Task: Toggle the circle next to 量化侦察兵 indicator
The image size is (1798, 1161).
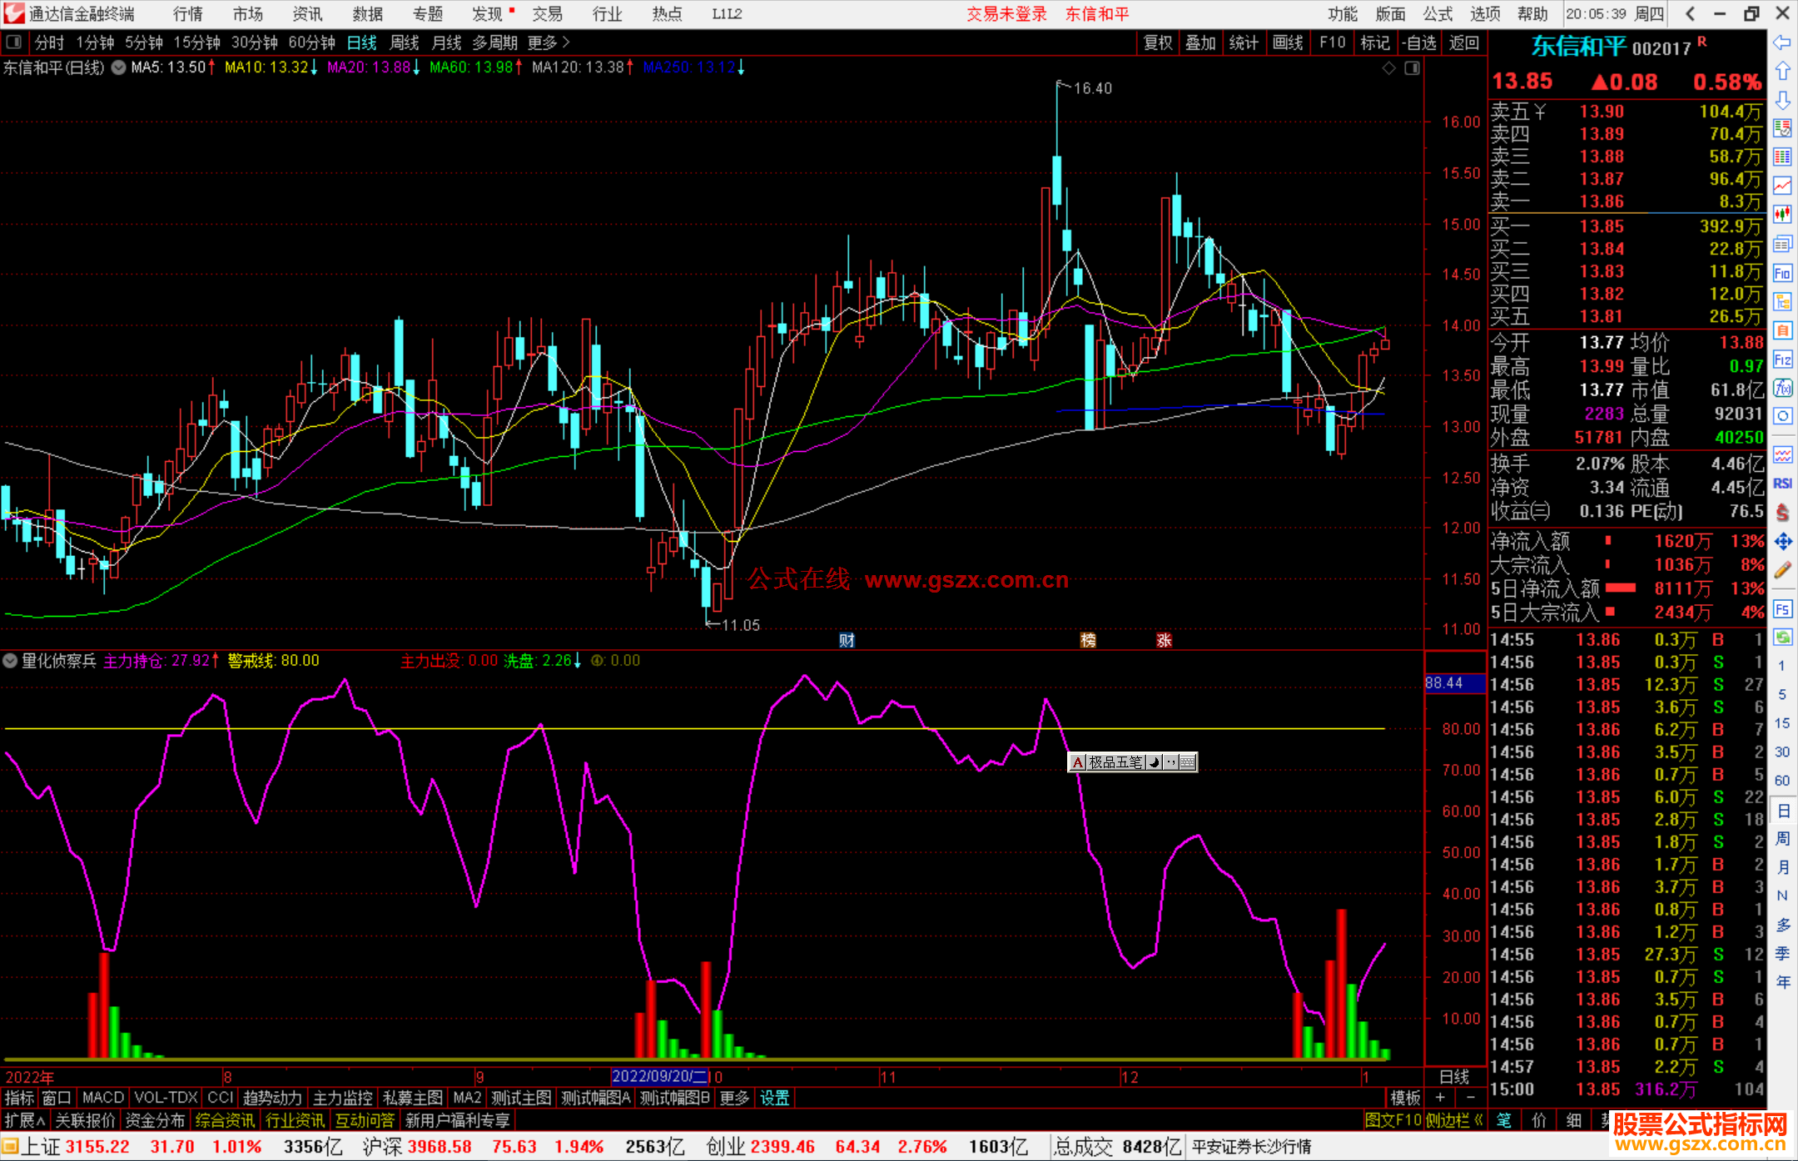Action: [10, 661]
